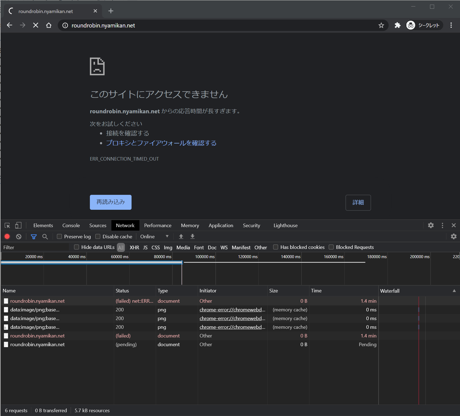Click the address bar URL
The image size is (460, 416).
(x=103, y=25)
